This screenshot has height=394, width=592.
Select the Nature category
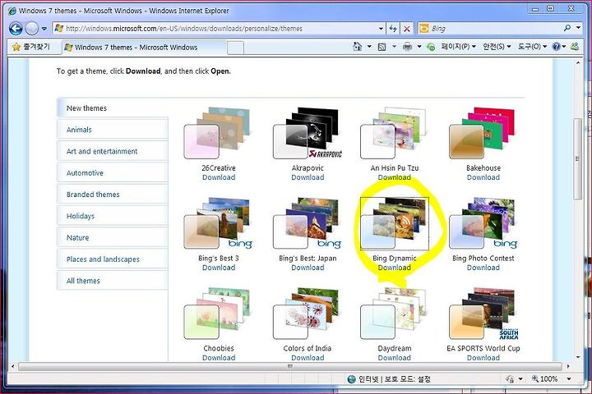pos(113,237)
